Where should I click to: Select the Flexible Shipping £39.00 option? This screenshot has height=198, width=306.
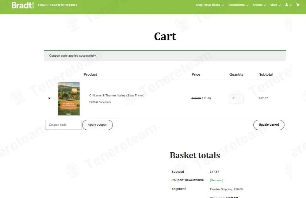tap(226, 189)
